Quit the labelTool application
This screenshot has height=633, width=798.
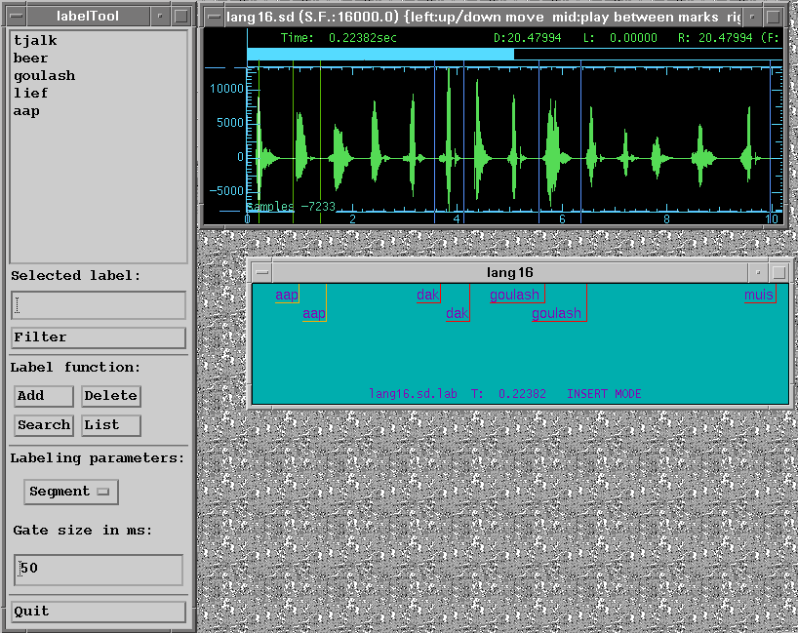99,612
